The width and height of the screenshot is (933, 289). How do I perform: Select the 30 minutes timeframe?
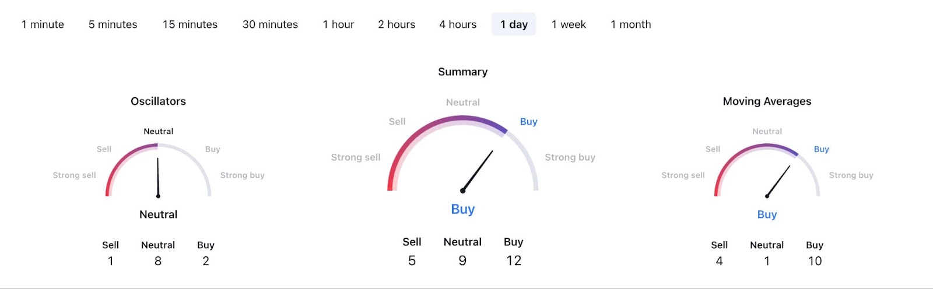point(270,24)
